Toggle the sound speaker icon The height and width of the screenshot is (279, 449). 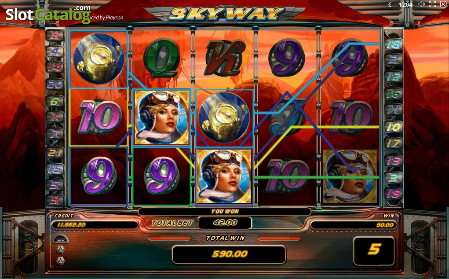coord(421,4)
